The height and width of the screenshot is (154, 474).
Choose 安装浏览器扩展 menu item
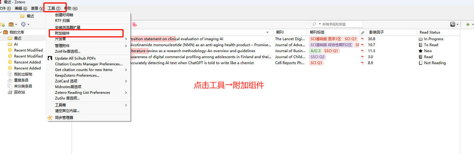(89, 28)
